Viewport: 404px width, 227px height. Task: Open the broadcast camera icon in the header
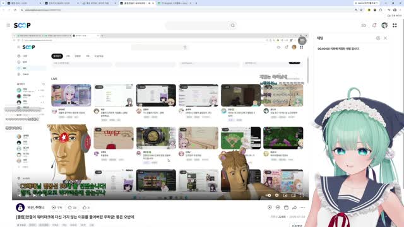pyautogui.click(x=364, y=25)
